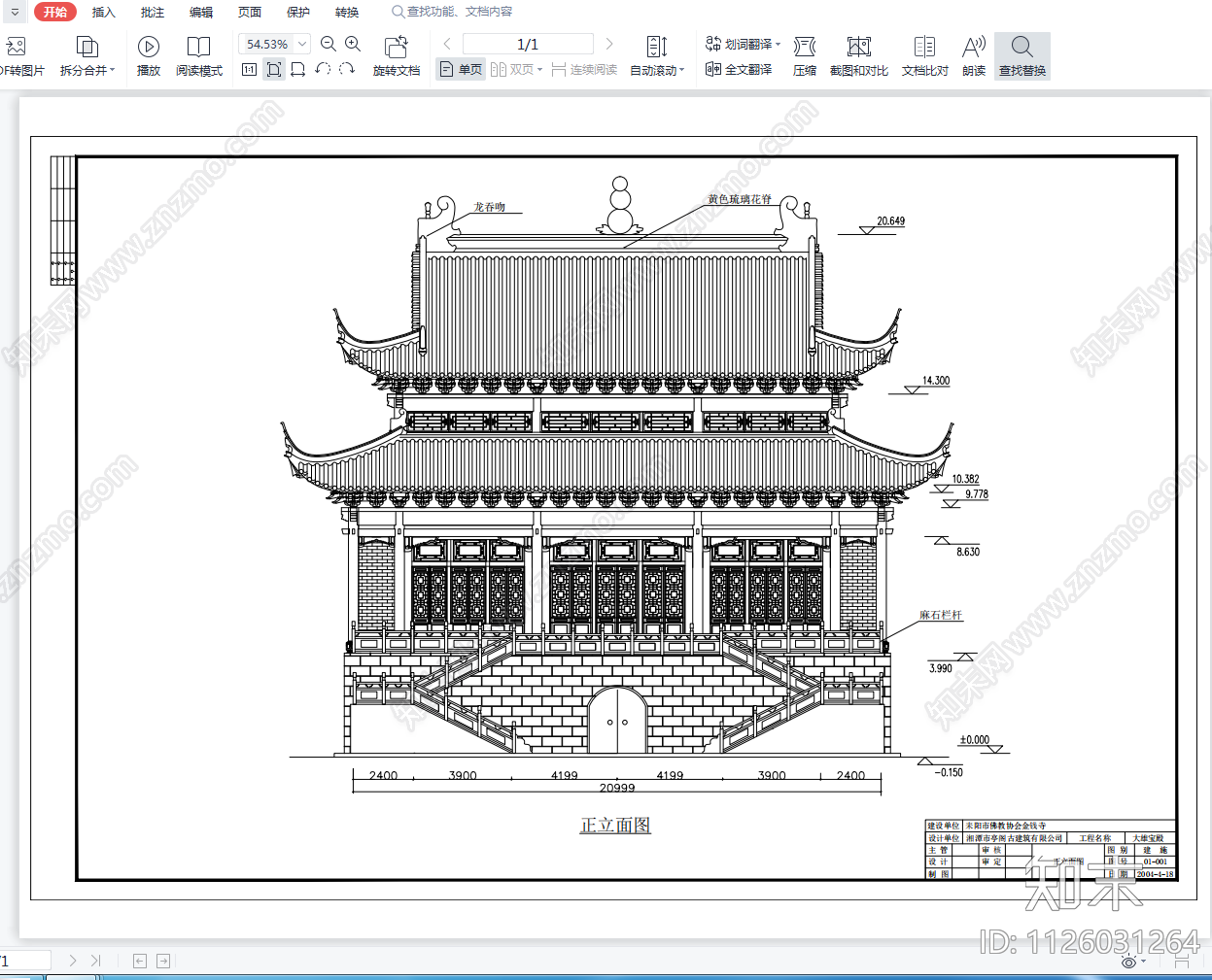The width and height of the screenshot is (1212, 980).
Task: Switch to the 插入 ribbon tab
Action: point(103,12)
